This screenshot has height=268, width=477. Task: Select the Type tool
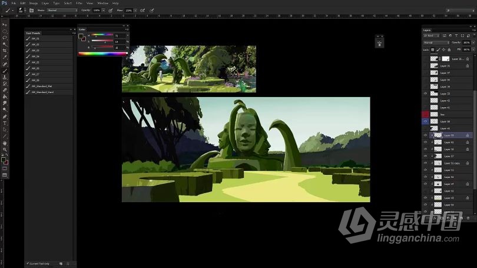pyautogui.click(x=5, y=123)
